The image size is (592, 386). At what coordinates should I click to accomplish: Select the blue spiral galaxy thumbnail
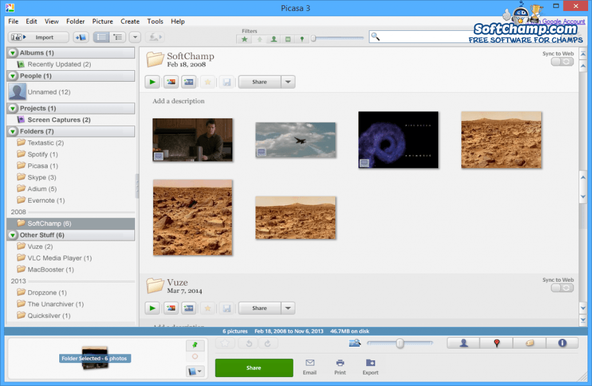tap(398, 140)
